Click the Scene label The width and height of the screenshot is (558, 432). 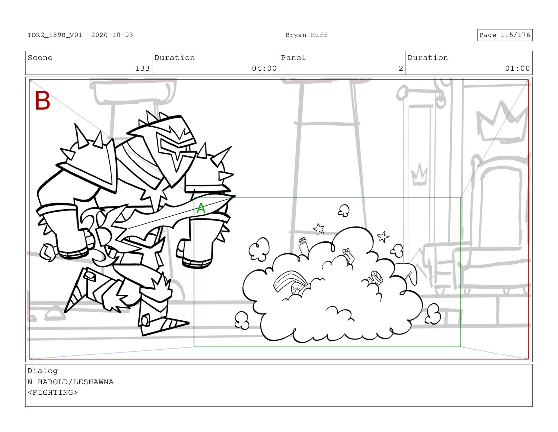(40, 58)
